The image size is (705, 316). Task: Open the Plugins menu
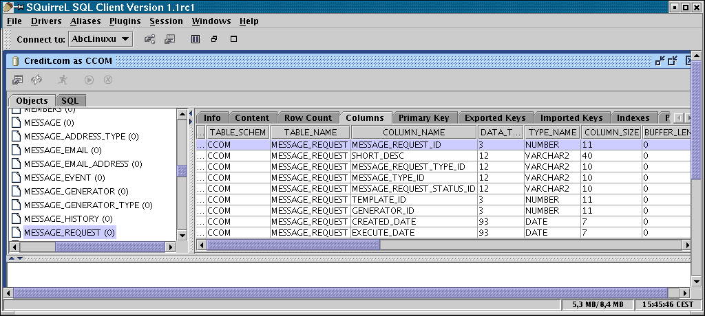pos(125,21)
